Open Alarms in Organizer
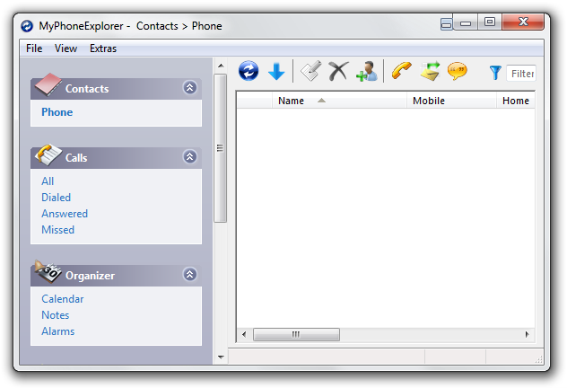 (x=57, y=331)
